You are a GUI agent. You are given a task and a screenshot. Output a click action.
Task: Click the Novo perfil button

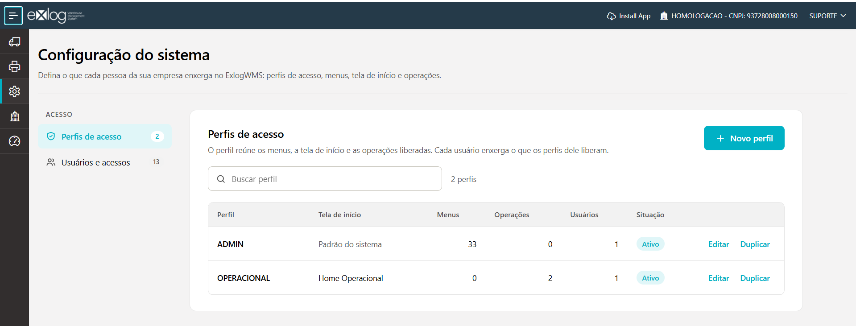[744, 138]
